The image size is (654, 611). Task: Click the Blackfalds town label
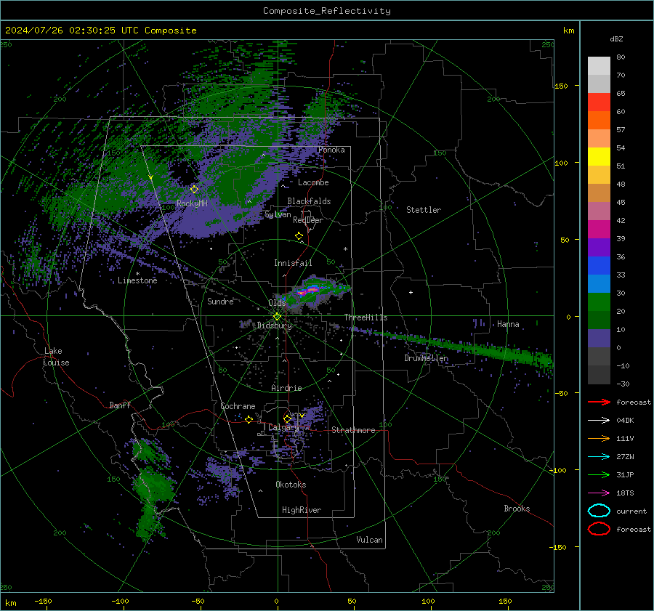[x=309, y=201]
